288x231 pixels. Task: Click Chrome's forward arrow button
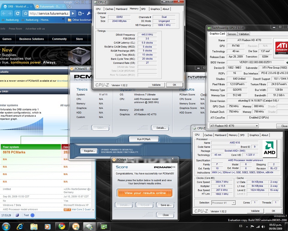pos(10,13)
